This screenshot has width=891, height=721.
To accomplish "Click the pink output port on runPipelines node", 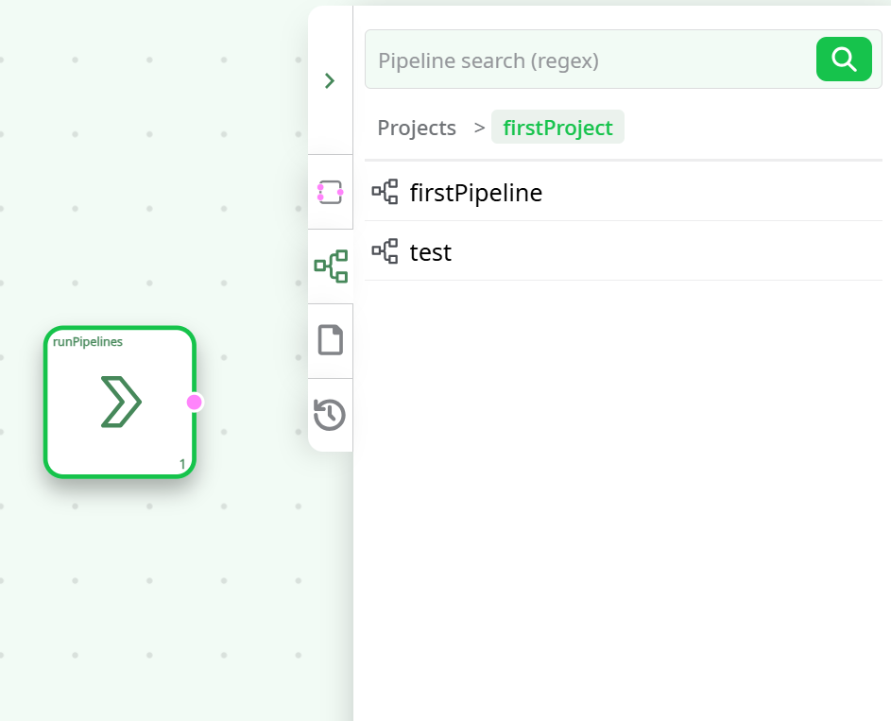I will click(x=194, y=402).
